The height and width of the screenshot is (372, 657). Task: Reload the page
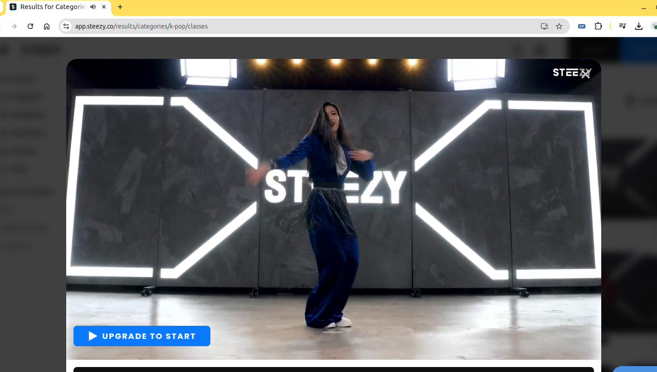[30, 26]
